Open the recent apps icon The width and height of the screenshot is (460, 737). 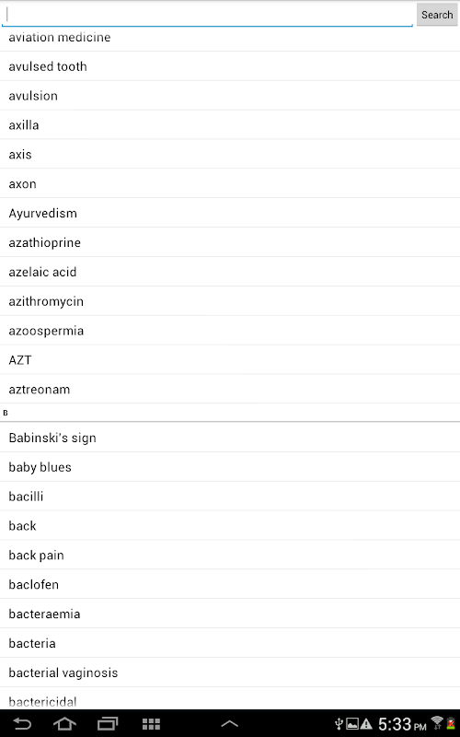click(108, 724)
